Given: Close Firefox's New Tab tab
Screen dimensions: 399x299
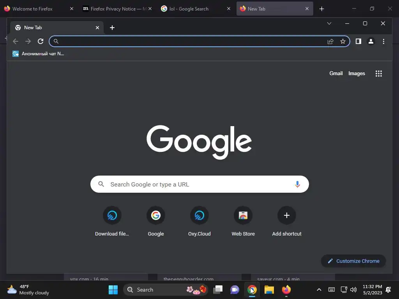Looking at the screenshot, I should point(307,9).
